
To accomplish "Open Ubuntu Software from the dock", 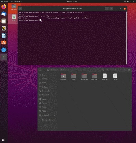I will tap(4, 43).
